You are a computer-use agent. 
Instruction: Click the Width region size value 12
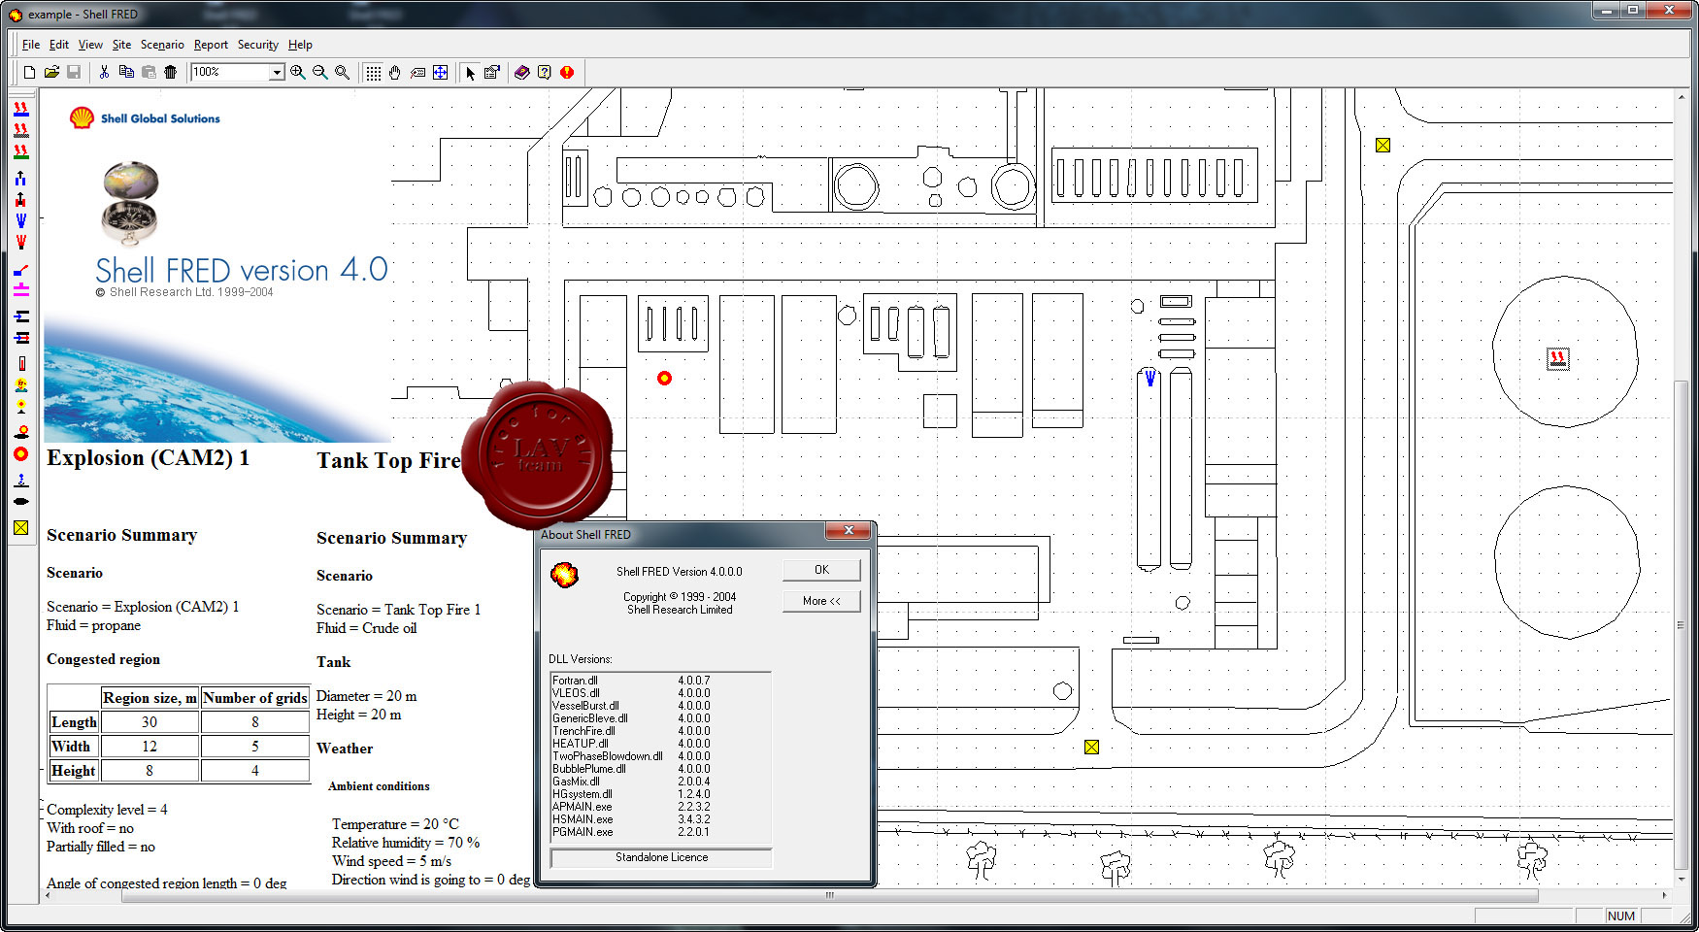[x=150, y=747]
